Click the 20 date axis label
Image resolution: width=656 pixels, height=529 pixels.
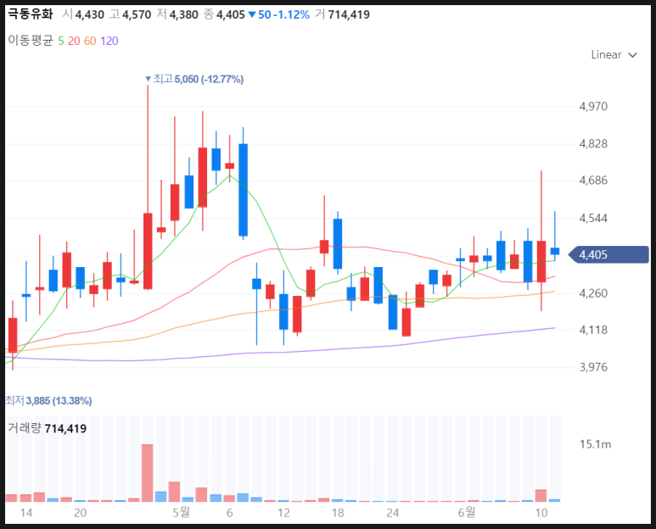81,513
